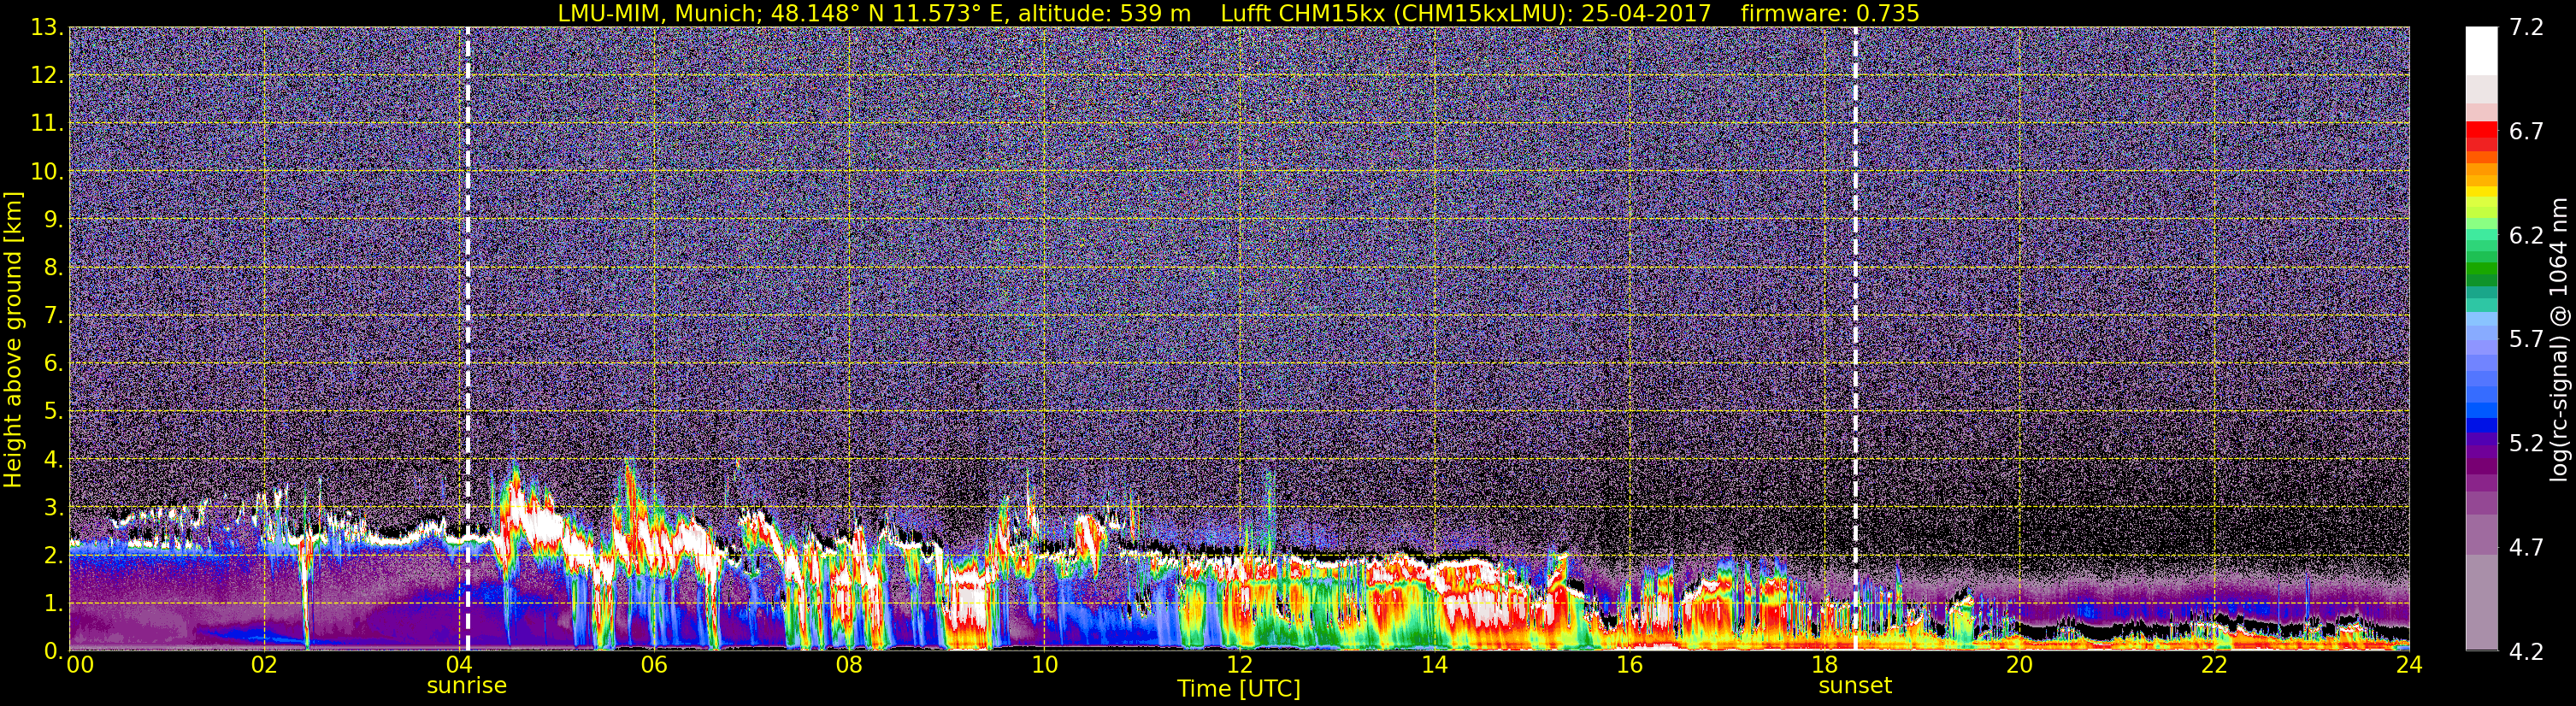Click the white top of the colorbar
The image size is (2576, 706).
point(2481,50)
